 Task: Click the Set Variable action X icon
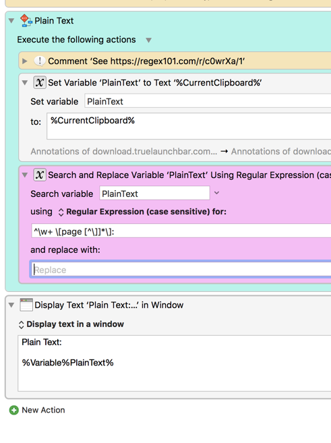click(x=40, y=82)
